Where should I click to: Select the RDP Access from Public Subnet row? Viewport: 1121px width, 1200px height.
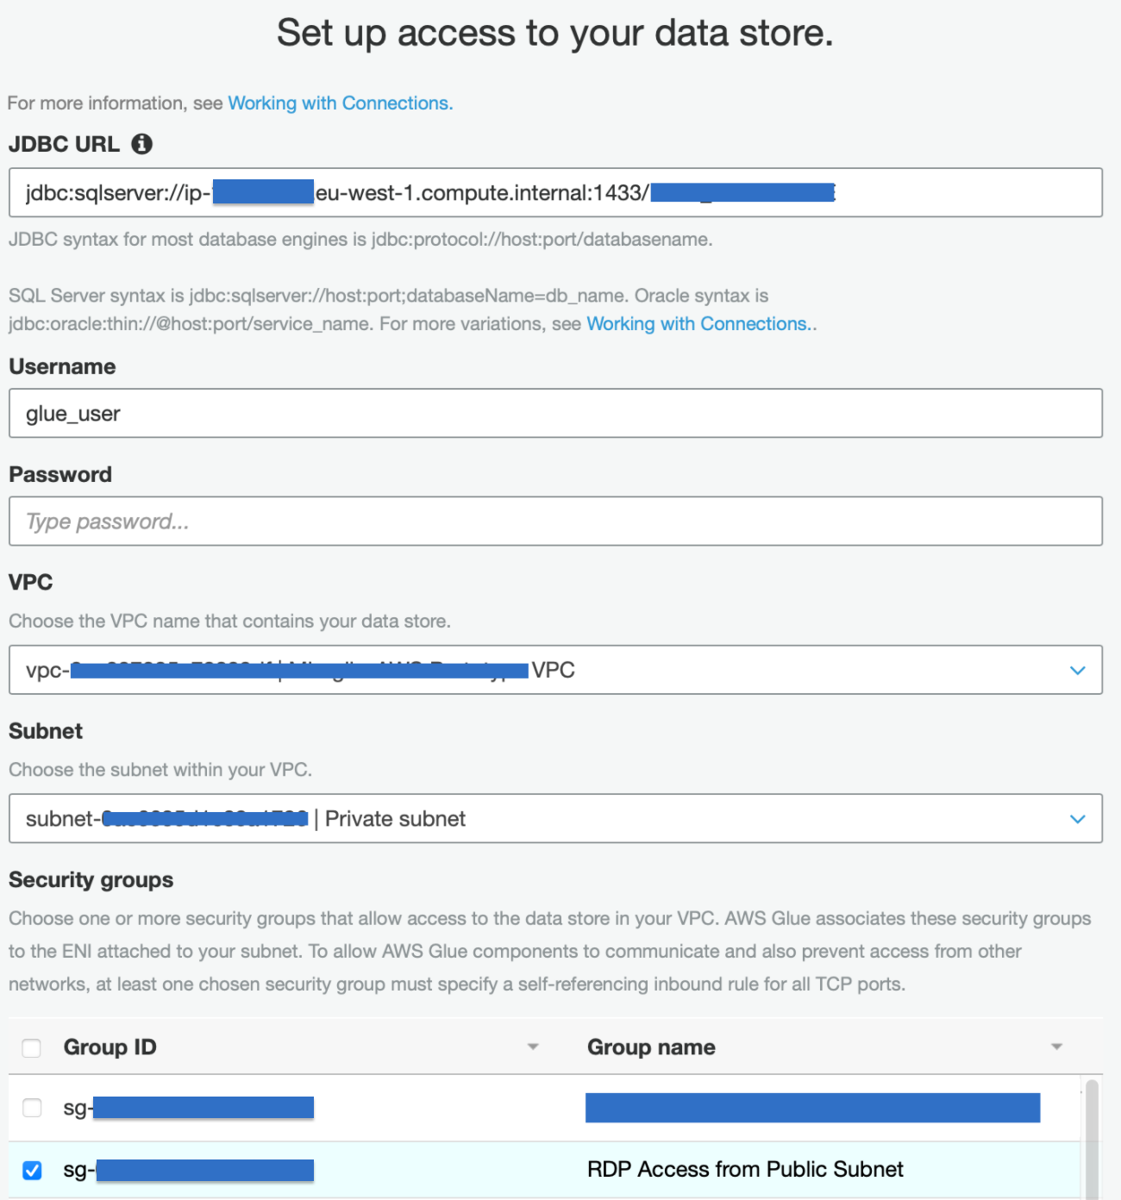click(x=745, y=1170)
